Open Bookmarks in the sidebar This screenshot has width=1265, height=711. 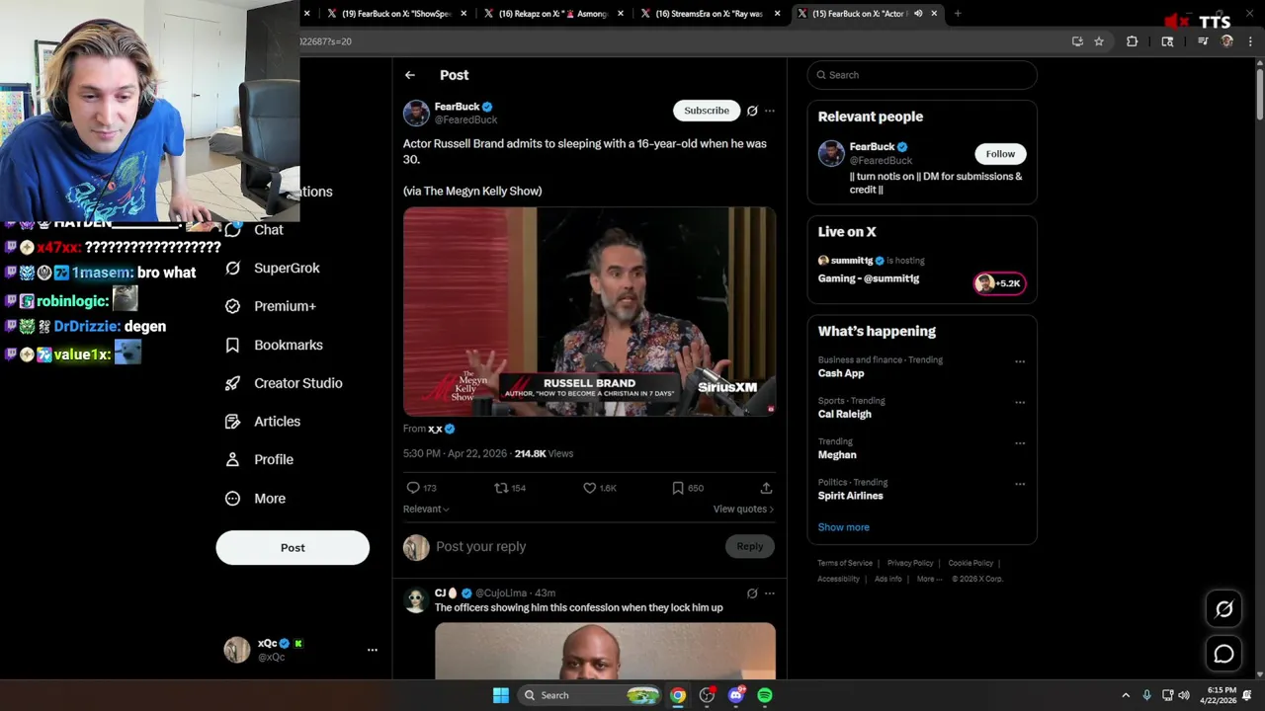(x=274, y=345)
